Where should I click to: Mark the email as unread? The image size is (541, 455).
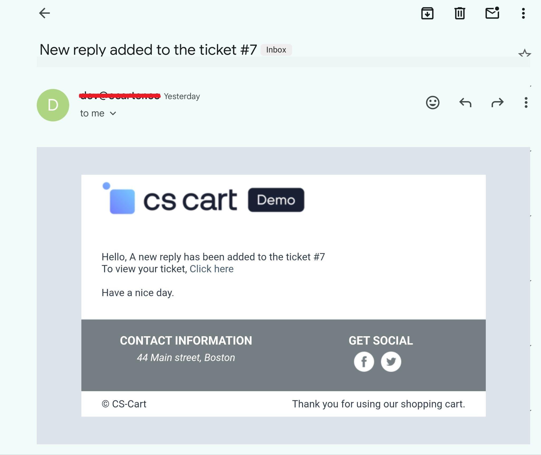click(x=492, y=13)
